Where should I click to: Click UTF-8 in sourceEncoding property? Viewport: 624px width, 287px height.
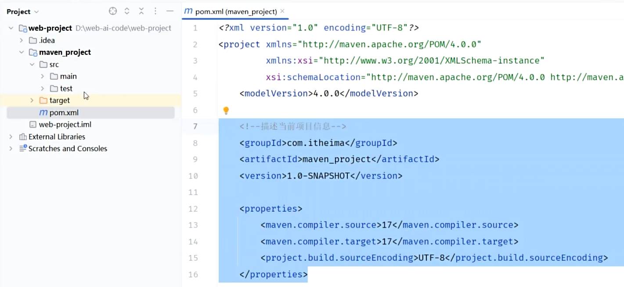(432, 258)
